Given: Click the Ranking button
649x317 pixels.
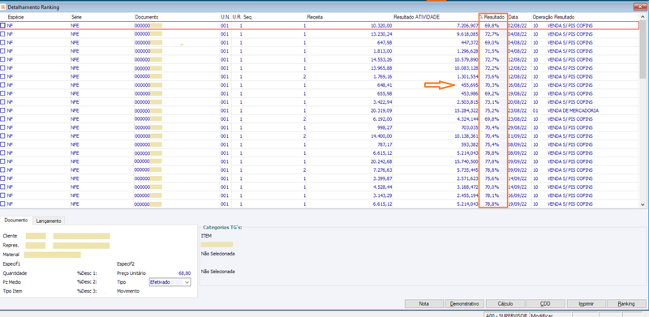Looking at the screenshot, I should 625,304.
